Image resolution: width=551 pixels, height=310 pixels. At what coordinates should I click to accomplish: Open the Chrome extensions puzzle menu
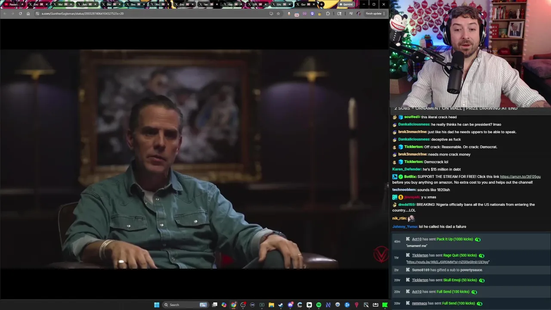pos(328,13)
